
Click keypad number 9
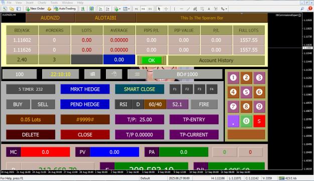point(259,106)
